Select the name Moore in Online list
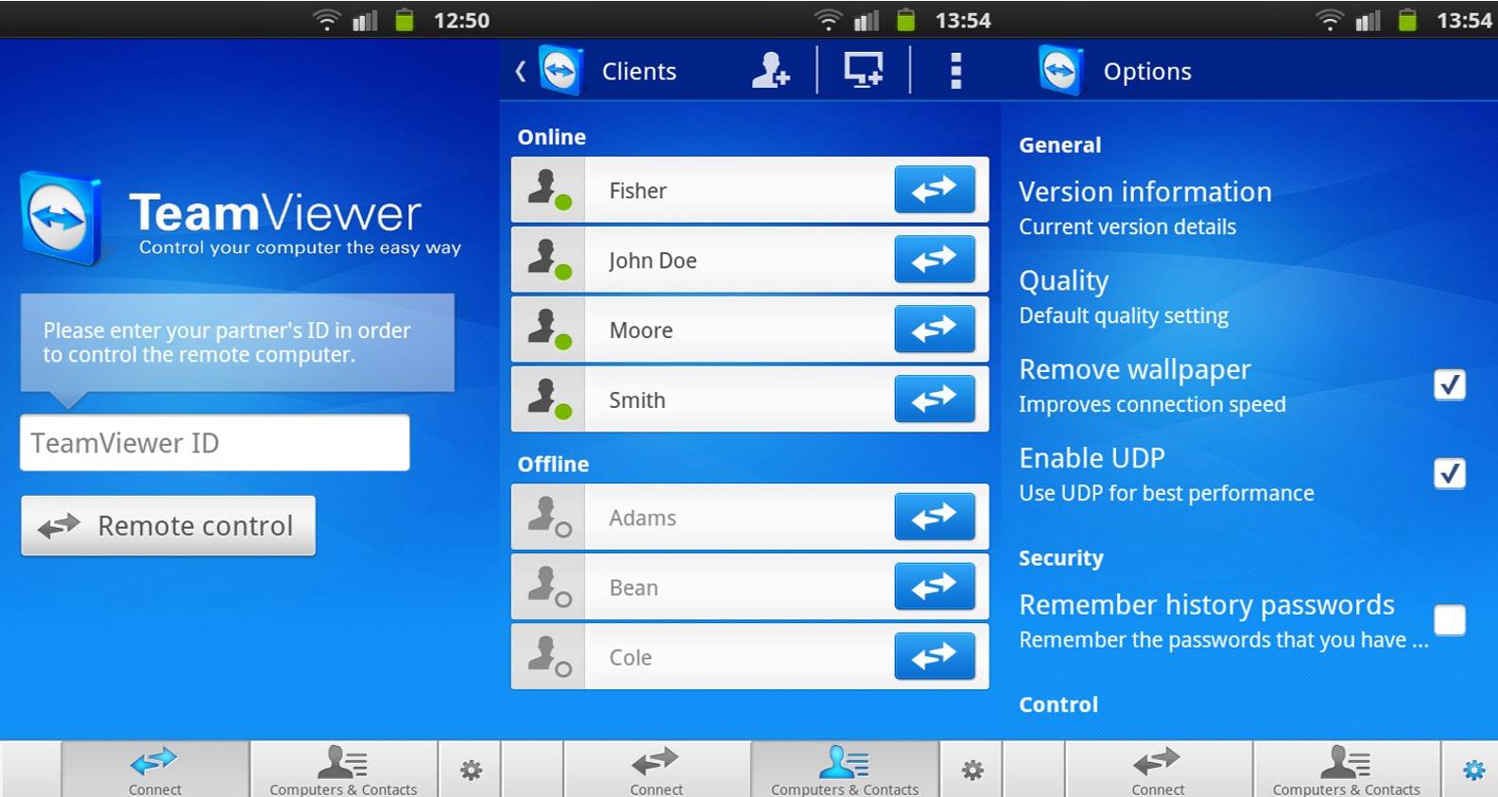This screenshot has height=797, width=1498. [x=641, y=331]
